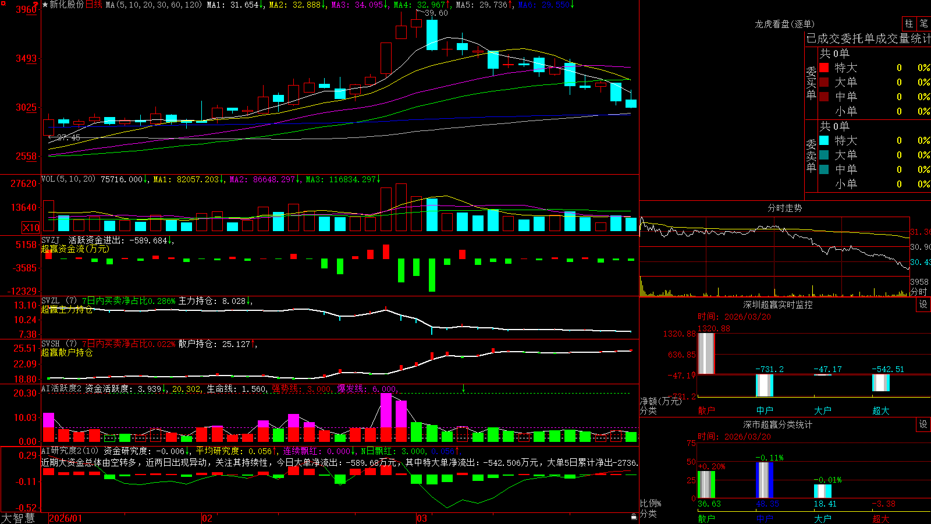Image resolution: width=931 pixels, height=524 pixels.
Task: Click the cyan 特大 sell-order color swatch
Action: pos(824,140)
